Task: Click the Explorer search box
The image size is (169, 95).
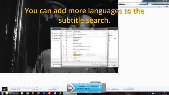Action: (x=158, y=3)
